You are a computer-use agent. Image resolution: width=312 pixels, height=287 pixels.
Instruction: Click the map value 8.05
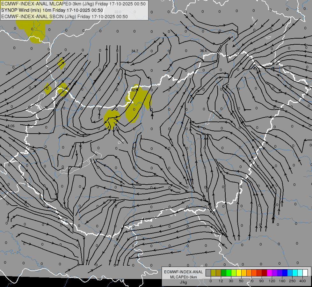pos(11,126)
